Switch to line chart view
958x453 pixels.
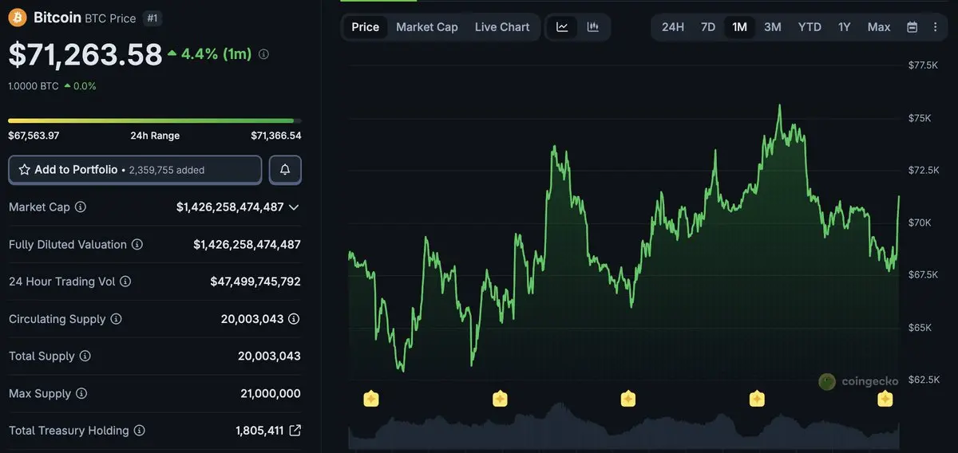pos(562,27)
